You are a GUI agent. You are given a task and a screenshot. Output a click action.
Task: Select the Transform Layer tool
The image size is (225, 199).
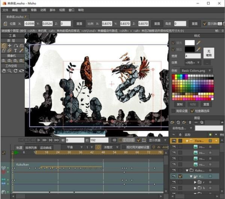click(4, 45)
